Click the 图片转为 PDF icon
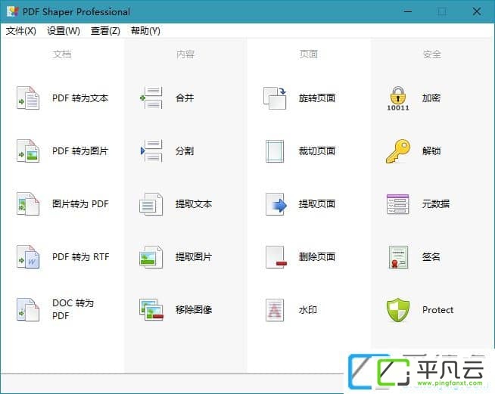 (x=28, y=203)
